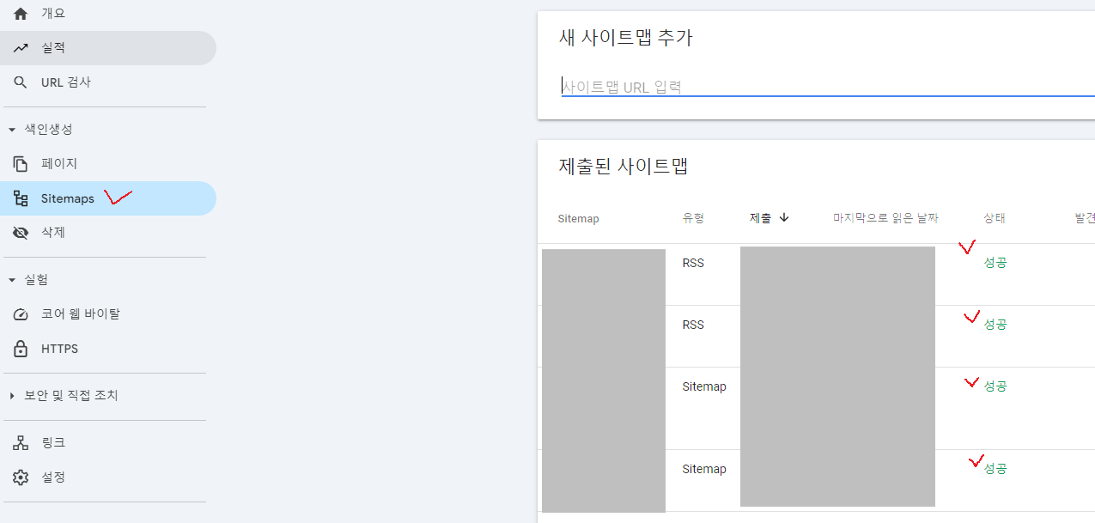Click the HTTPS padlock icon
Screen dimensions: 1095x523
point(21,348)
